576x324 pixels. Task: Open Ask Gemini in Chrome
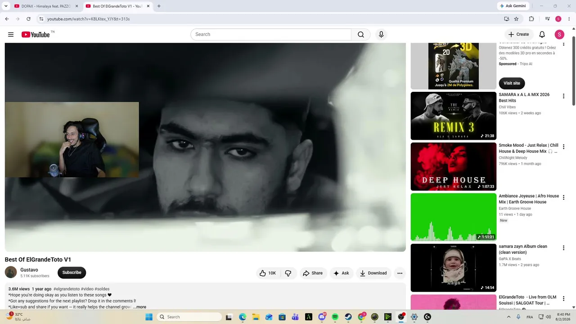pyautogui.click(x=513, y=6)
